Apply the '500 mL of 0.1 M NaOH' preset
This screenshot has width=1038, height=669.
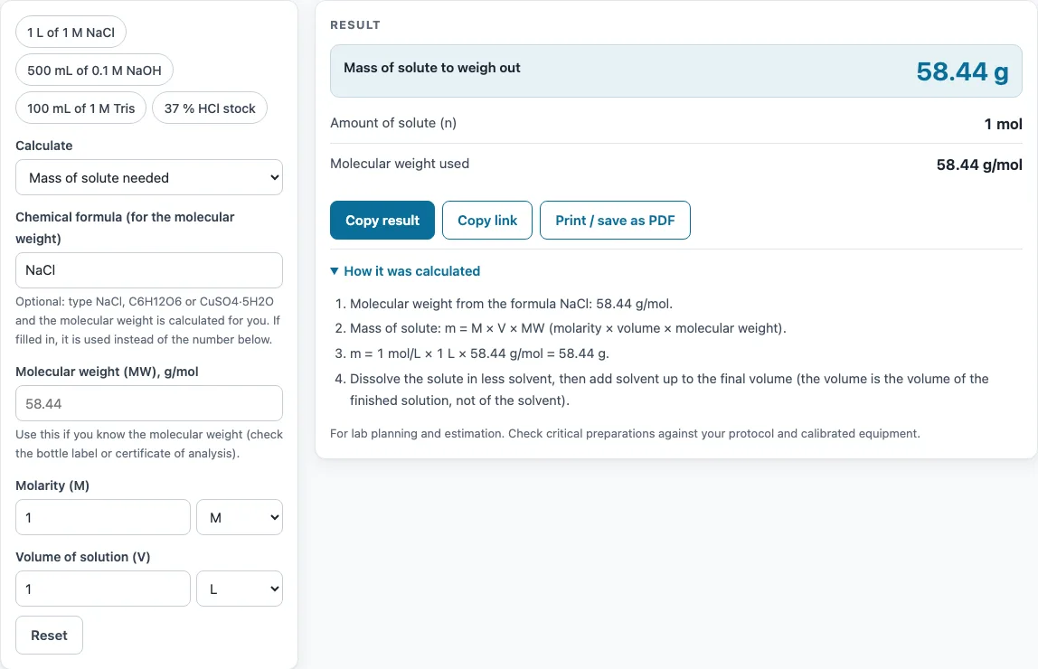[94, 71]
